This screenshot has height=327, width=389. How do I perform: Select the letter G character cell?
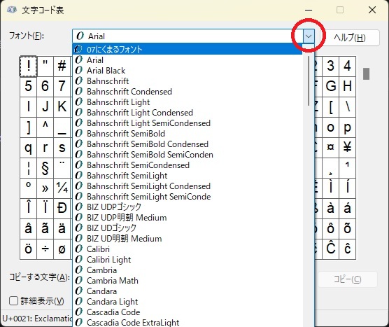pos(330,87)
